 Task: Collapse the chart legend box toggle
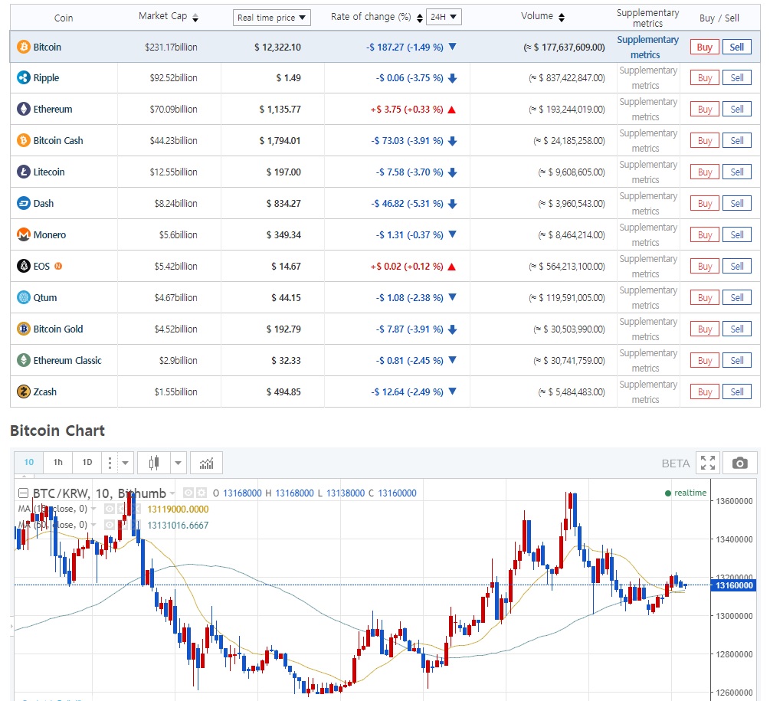23,493
